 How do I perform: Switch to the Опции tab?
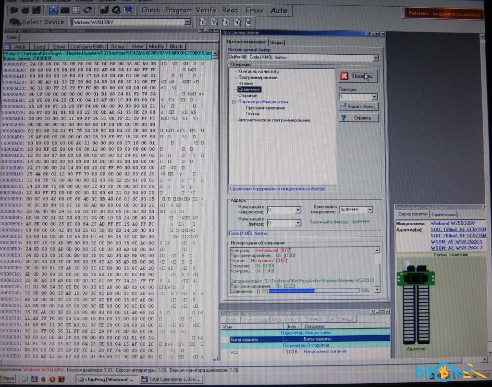276,42
